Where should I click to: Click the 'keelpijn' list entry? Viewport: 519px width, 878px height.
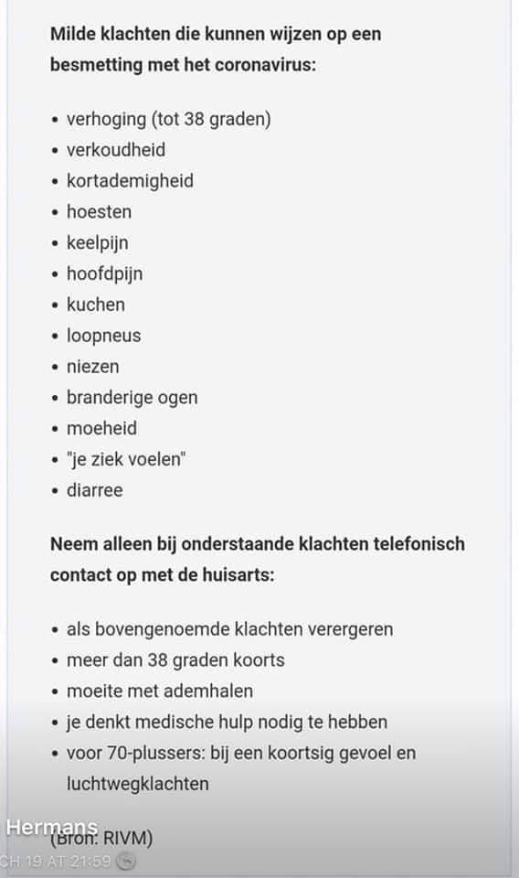[97, 243]
